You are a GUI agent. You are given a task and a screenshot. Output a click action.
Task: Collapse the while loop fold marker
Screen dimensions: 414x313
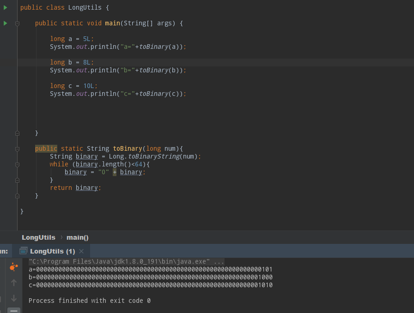pyautogui.click(x=17, y=165)
